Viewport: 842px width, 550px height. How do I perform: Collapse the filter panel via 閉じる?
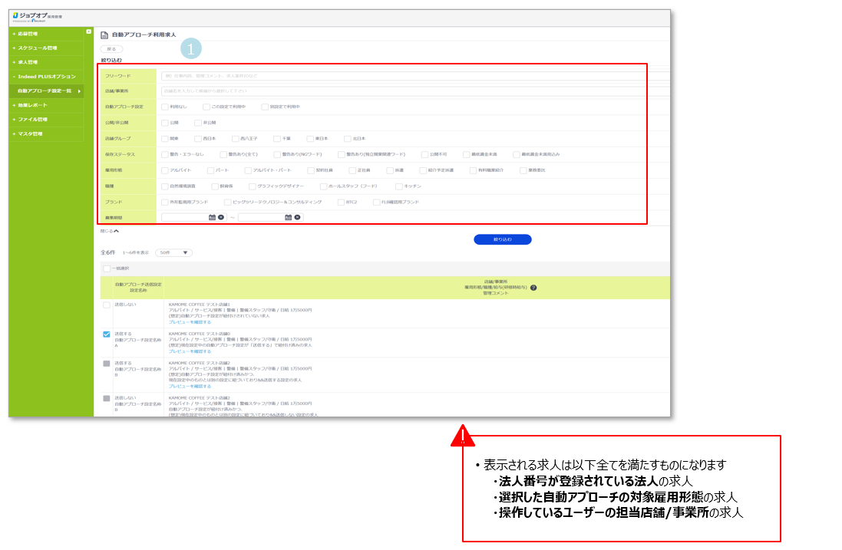pyautogui.click(x=107, y=232)
